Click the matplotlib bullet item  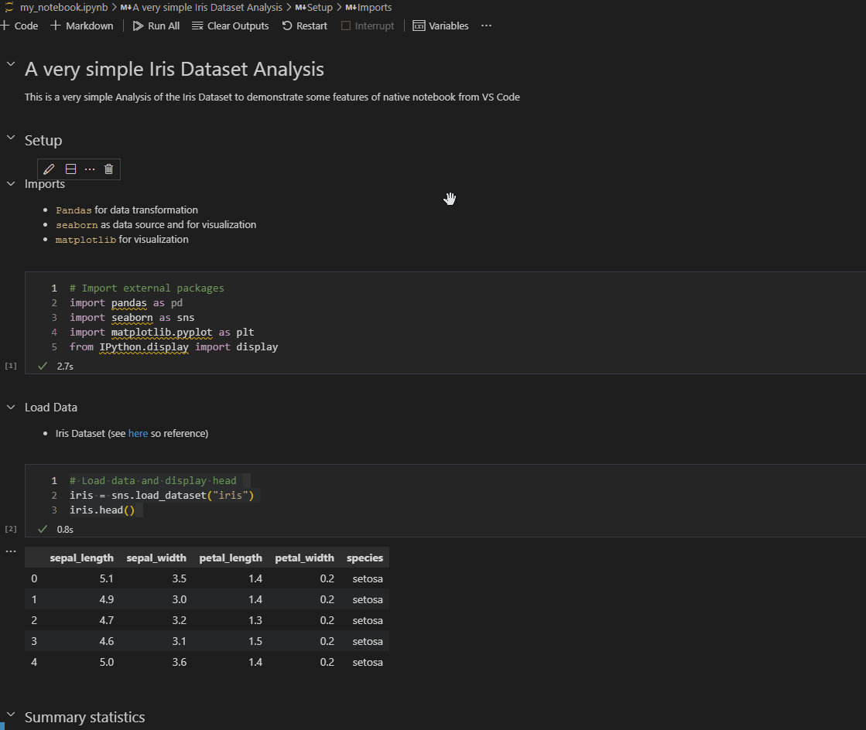[122, 240]
